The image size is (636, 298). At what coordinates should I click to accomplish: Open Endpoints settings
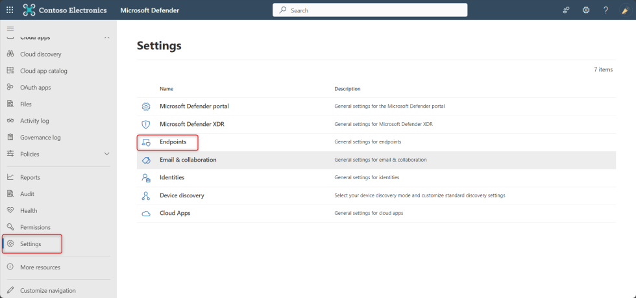(x=173, y=142)
